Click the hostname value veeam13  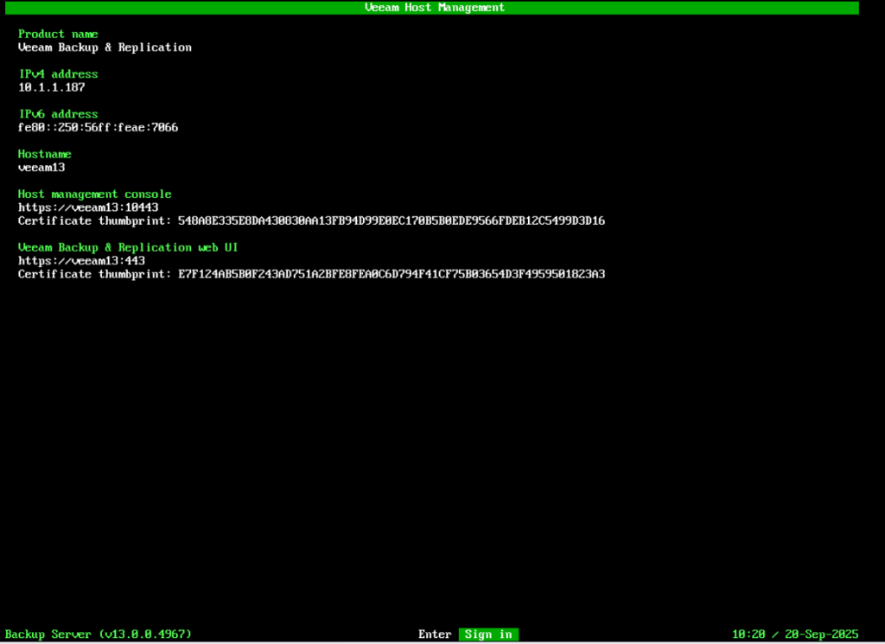[41, 167]
